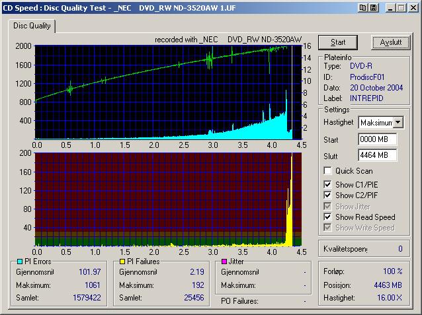Toggle the Show Read Speed checkbox
The image size is (422, 315).
[x=327, y=217]
